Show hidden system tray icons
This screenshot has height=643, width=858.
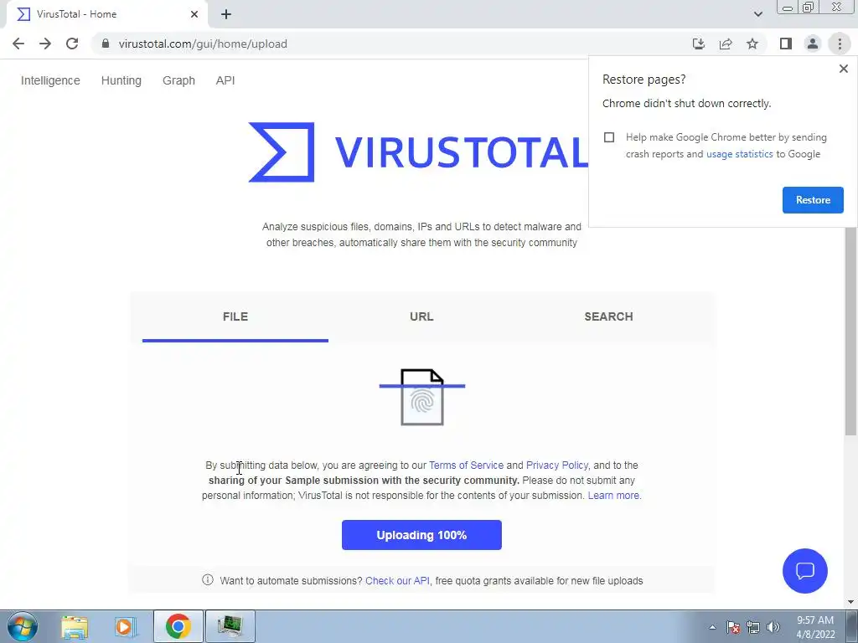point(712,627)
